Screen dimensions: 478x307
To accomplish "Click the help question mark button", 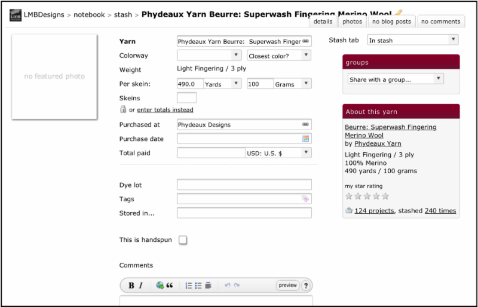I will (306, 285).
